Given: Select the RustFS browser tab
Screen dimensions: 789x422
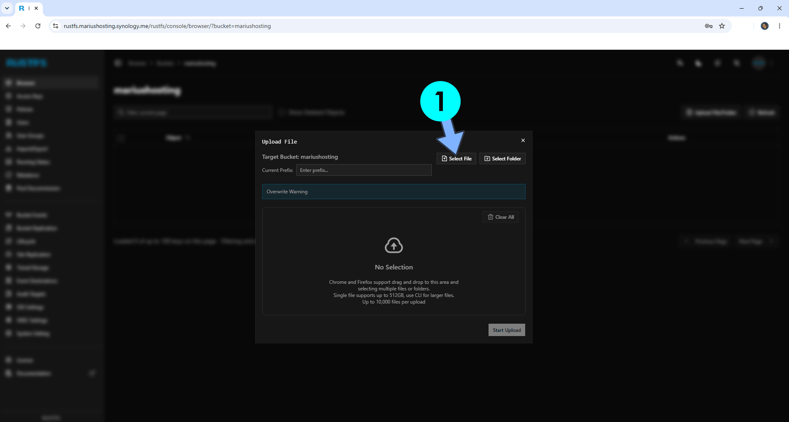Looking at the screenshot, I should (28, 8).
